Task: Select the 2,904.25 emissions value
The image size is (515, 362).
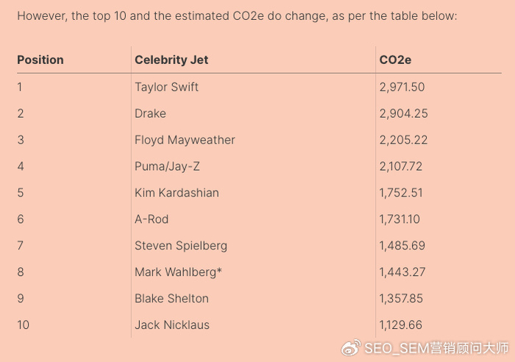Action: tap(404, 113)
